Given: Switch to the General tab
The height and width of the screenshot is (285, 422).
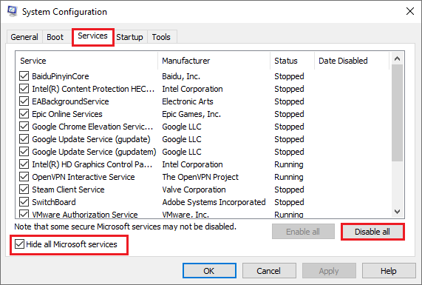Looking at the screenshot, I should [x=24, y=37].
